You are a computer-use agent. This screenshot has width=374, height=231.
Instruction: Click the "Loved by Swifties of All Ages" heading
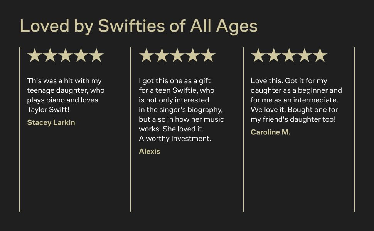(138, 26)
